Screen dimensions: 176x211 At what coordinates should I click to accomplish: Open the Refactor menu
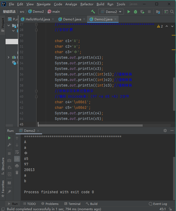[87, 4]
